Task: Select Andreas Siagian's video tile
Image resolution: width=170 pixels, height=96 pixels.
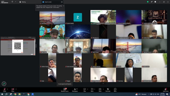Action: click(x=129, y=46)
